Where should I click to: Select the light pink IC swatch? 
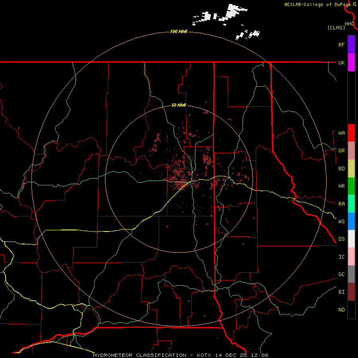click(351, 257)
